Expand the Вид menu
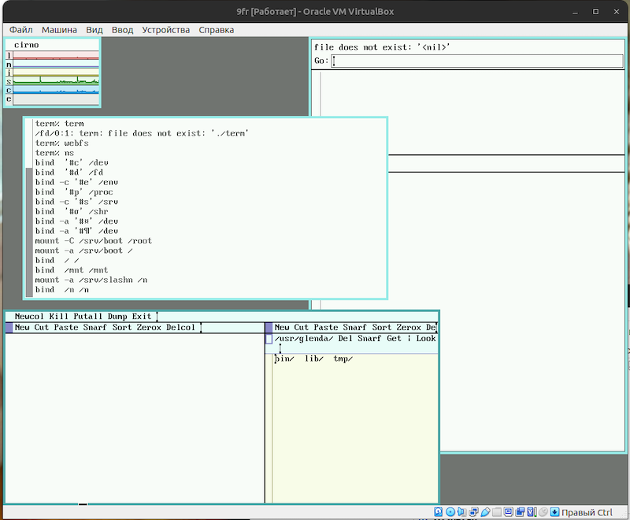 pyautogui.click(x=94, y=30)
